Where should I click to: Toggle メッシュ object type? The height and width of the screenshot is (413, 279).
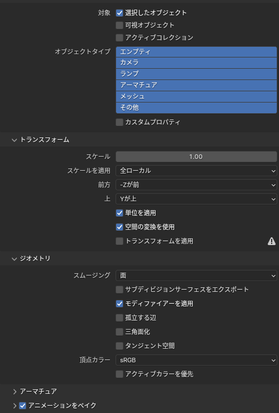[196, 97]
